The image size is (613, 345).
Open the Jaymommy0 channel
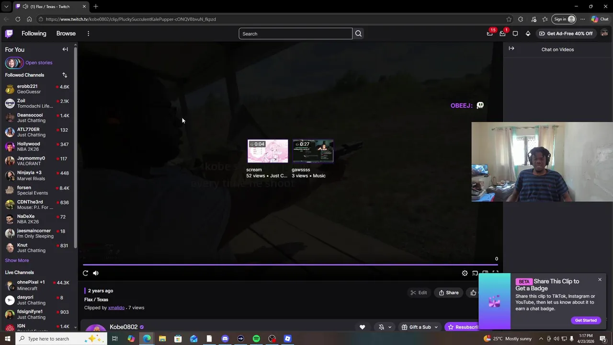(37, 161)
